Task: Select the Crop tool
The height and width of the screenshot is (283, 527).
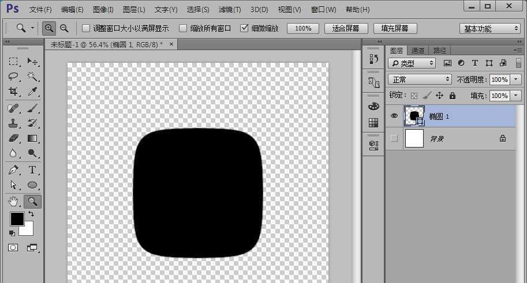Action: [x=13, y=92]
